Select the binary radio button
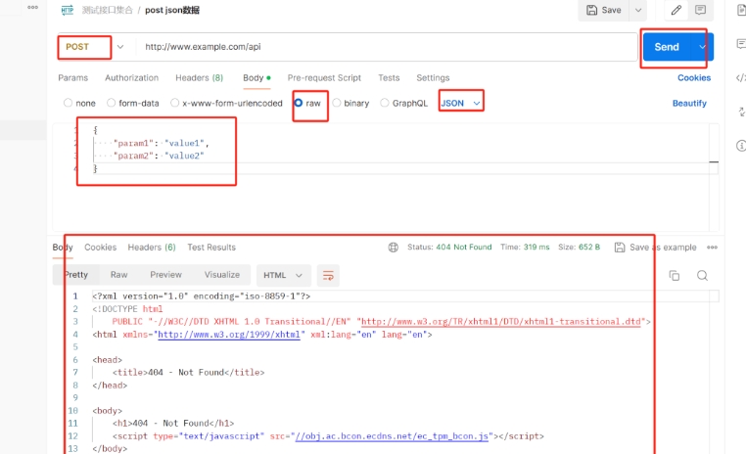 click(x=337, y=103)
